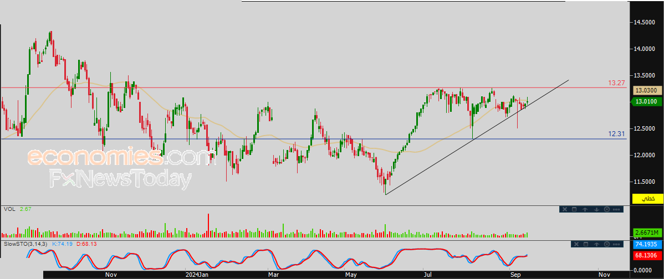Move the SlowSTO panel up
The width and height of the screenshot is (664, 279).
(x=597, y=244)
